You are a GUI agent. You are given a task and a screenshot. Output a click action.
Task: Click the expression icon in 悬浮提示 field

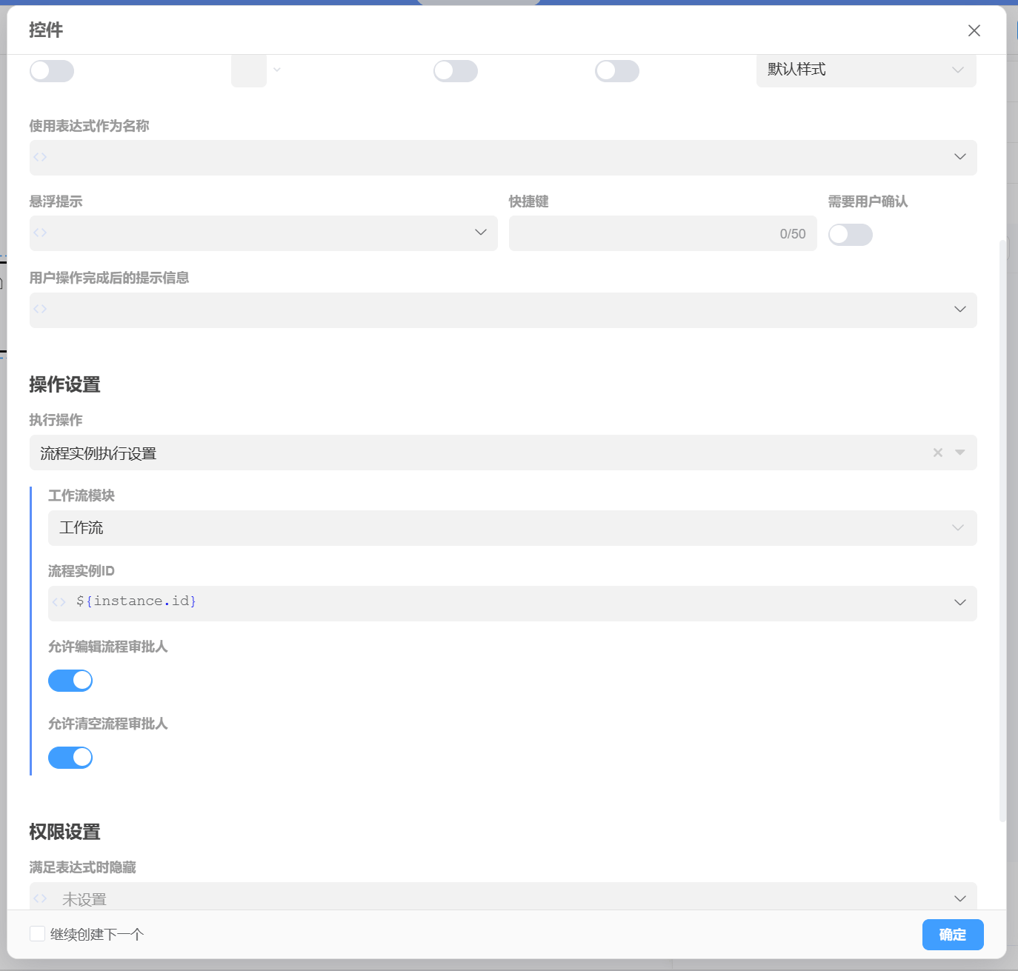40,233
